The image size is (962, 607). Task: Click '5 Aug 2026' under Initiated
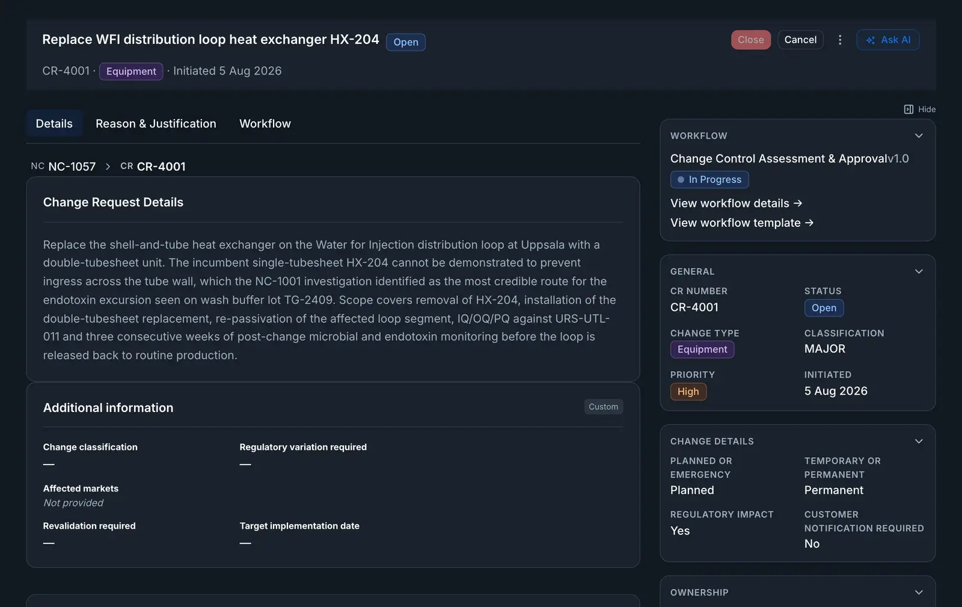point(836,391)
